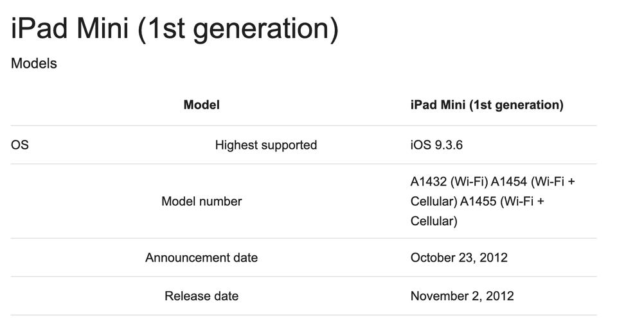Select the October 23, 2012 date
The width and height of the screenshot is (617, 320).
[459, 258]
